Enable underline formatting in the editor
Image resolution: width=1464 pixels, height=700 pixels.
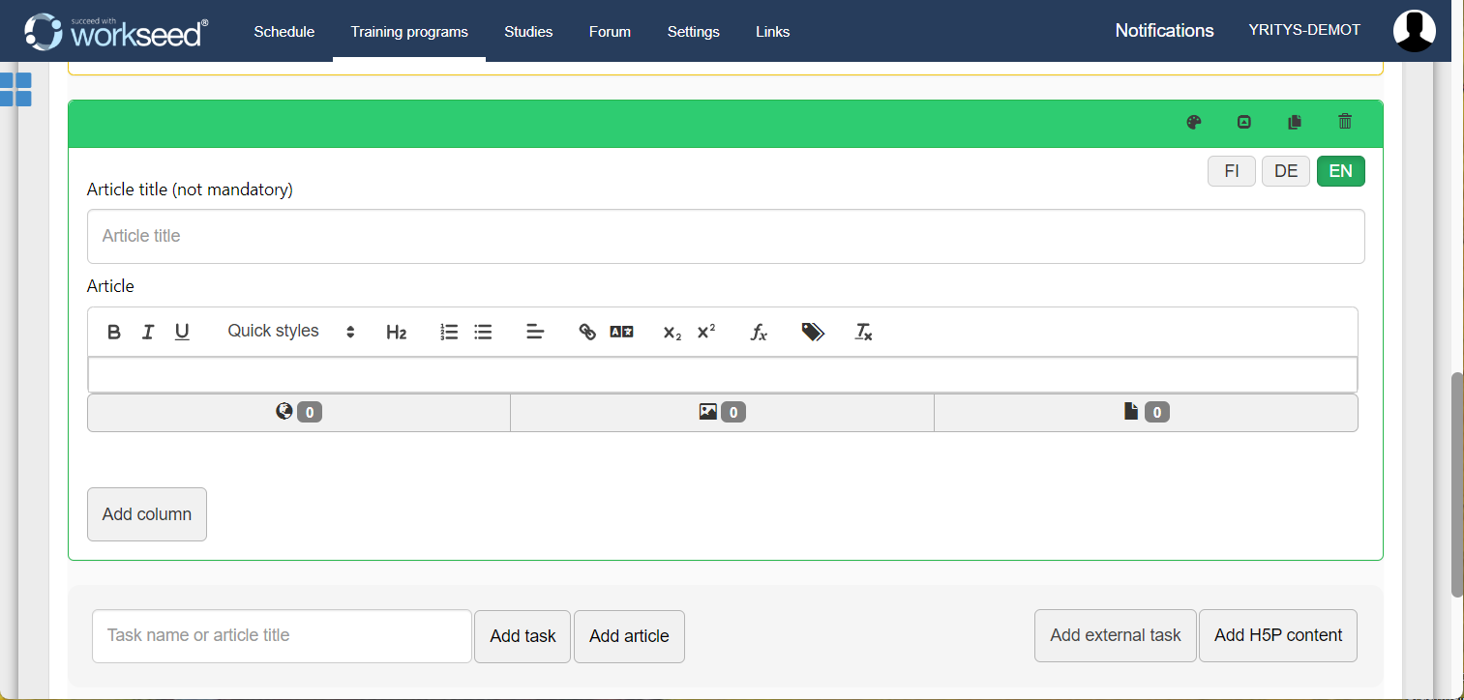[x=182, y=332]
